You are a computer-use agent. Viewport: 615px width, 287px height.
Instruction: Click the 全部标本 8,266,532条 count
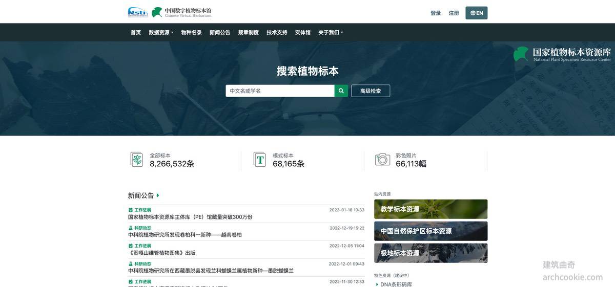tap(172, 164)
